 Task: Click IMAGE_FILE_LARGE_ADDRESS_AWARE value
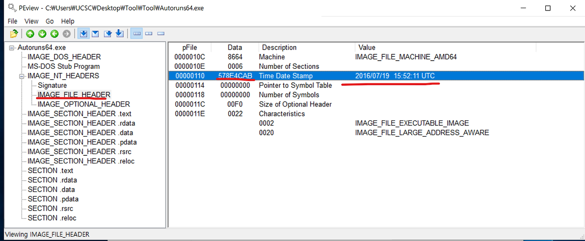(422, 133)
